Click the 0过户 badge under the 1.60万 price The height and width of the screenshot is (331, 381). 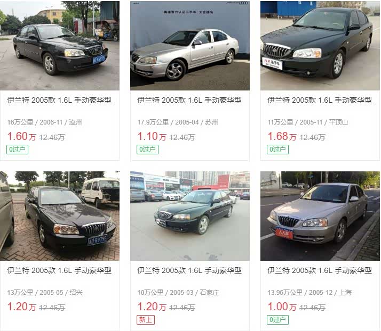point(17,150)
